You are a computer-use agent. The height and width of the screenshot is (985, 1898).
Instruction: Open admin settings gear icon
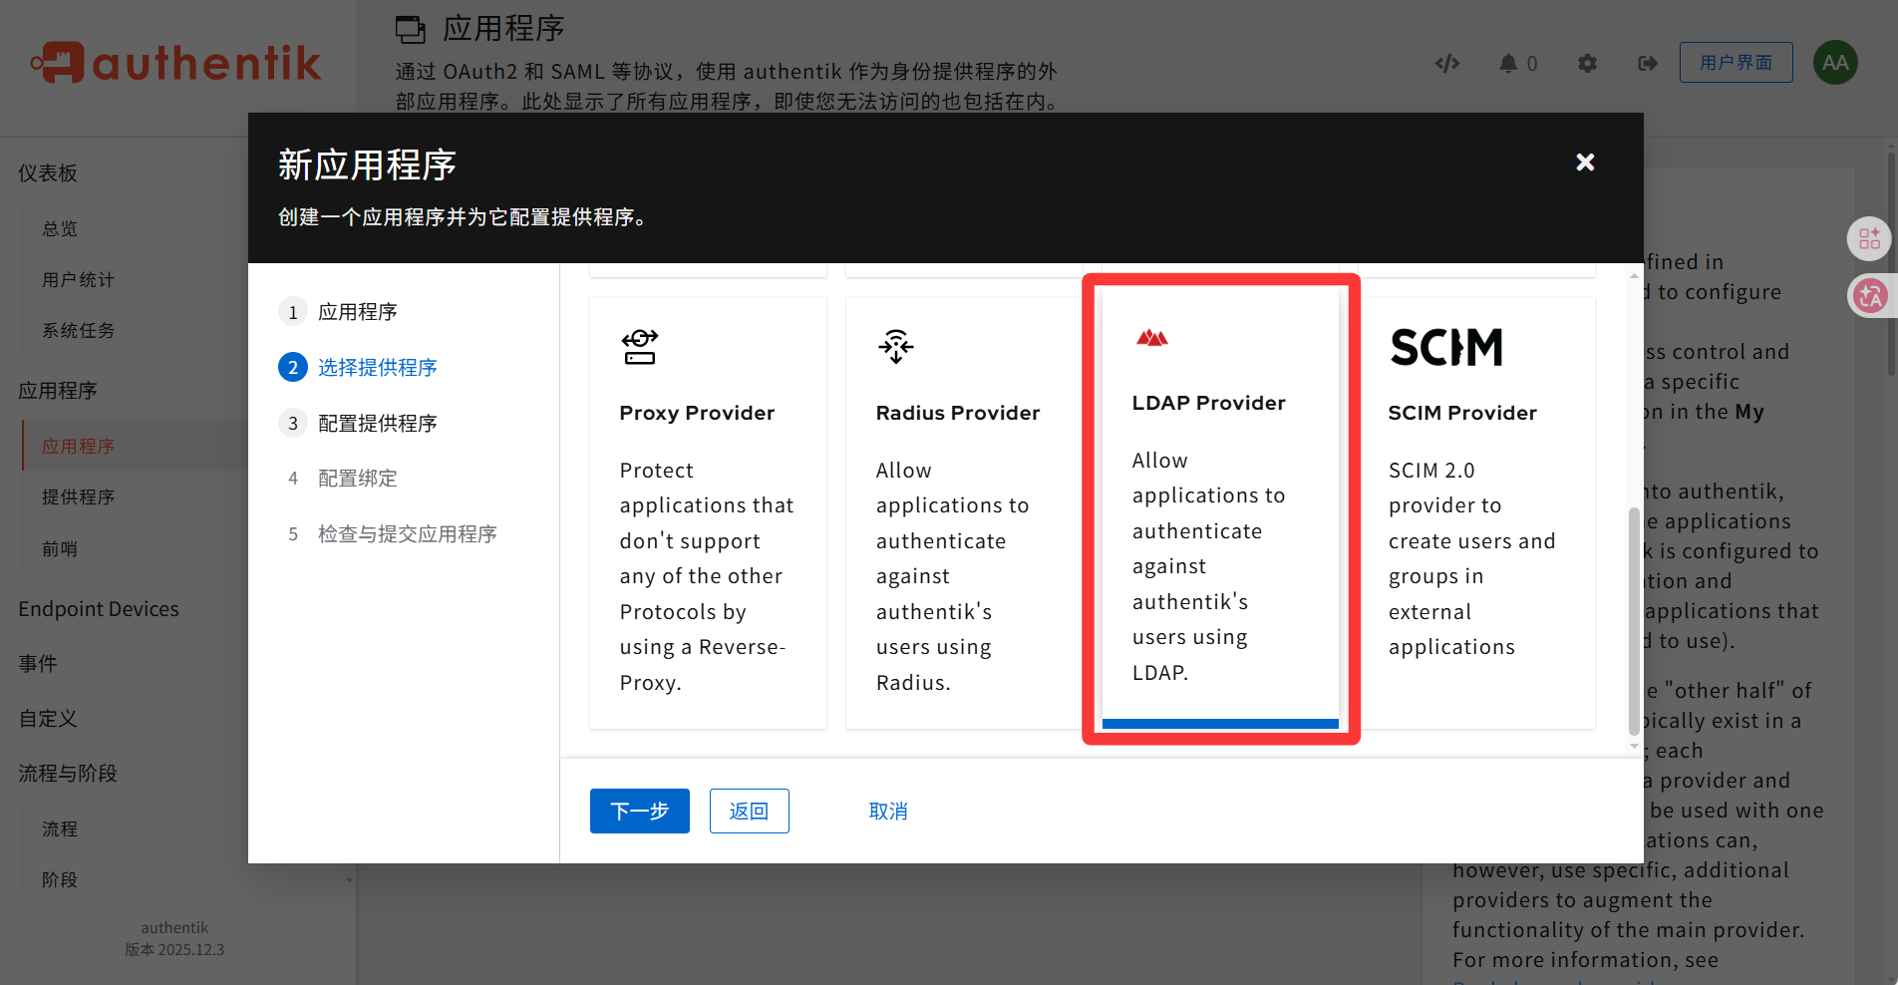[1587, 64]
